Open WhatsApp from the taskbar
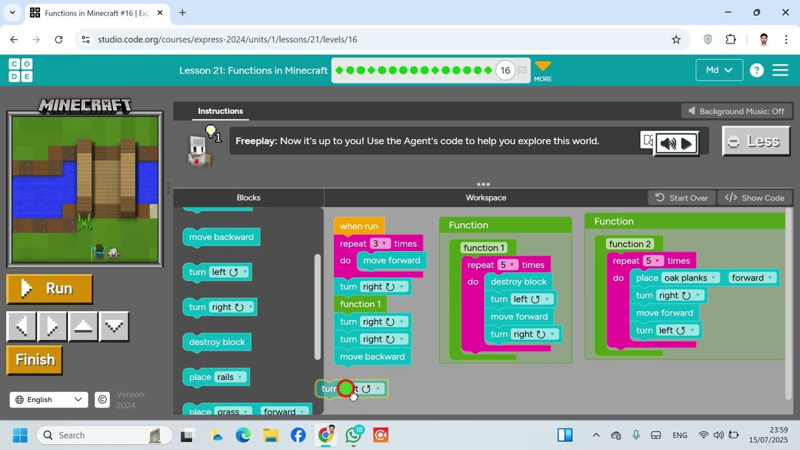This screenshot has height=450, width=800. [354, 435]
